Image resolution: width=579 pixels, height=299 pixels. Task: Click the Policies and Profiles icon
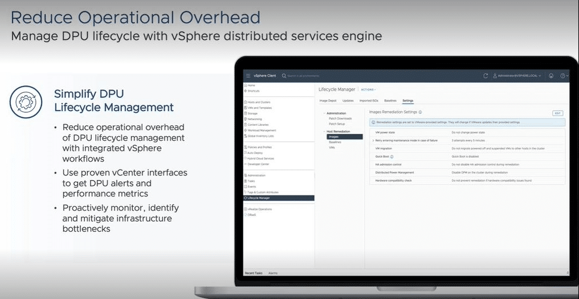coord(246,148)
